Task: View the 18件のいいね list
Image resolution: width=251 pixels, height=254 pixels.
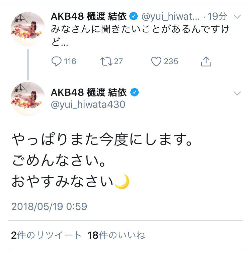Action: coord(116,235)
